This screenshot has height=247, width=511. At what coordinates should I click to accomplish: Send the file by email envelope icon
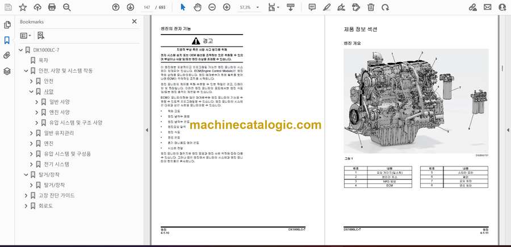pos(488,7)
